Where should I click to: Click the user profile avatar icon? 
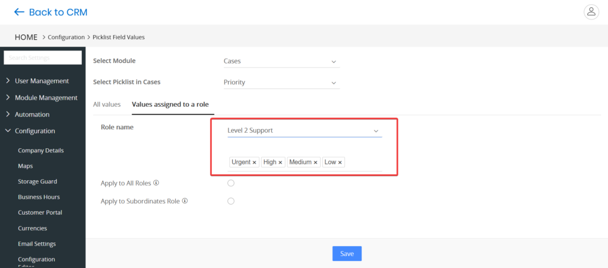click(591, 11)
